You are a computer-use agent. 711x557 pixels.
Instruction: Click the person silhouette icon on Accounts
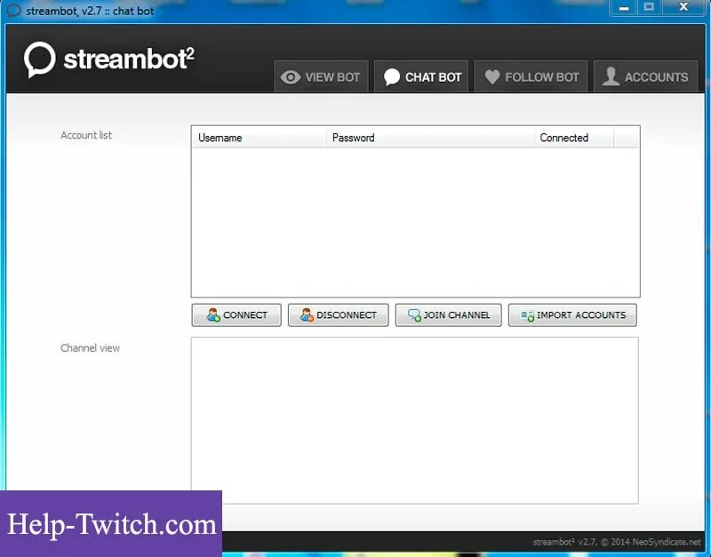point(611,76)
